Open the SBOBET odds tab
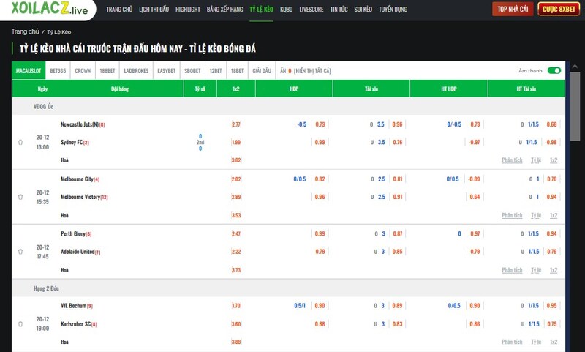 tap(192, 71)
